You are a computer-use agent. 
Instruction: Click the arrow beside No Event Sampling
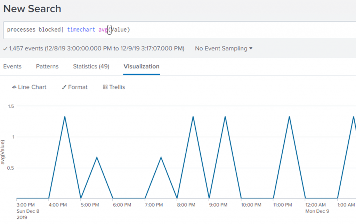pos(251,49)
